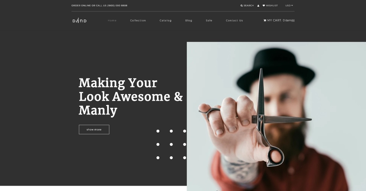Navigate to Contact Us

pos(235,20)
